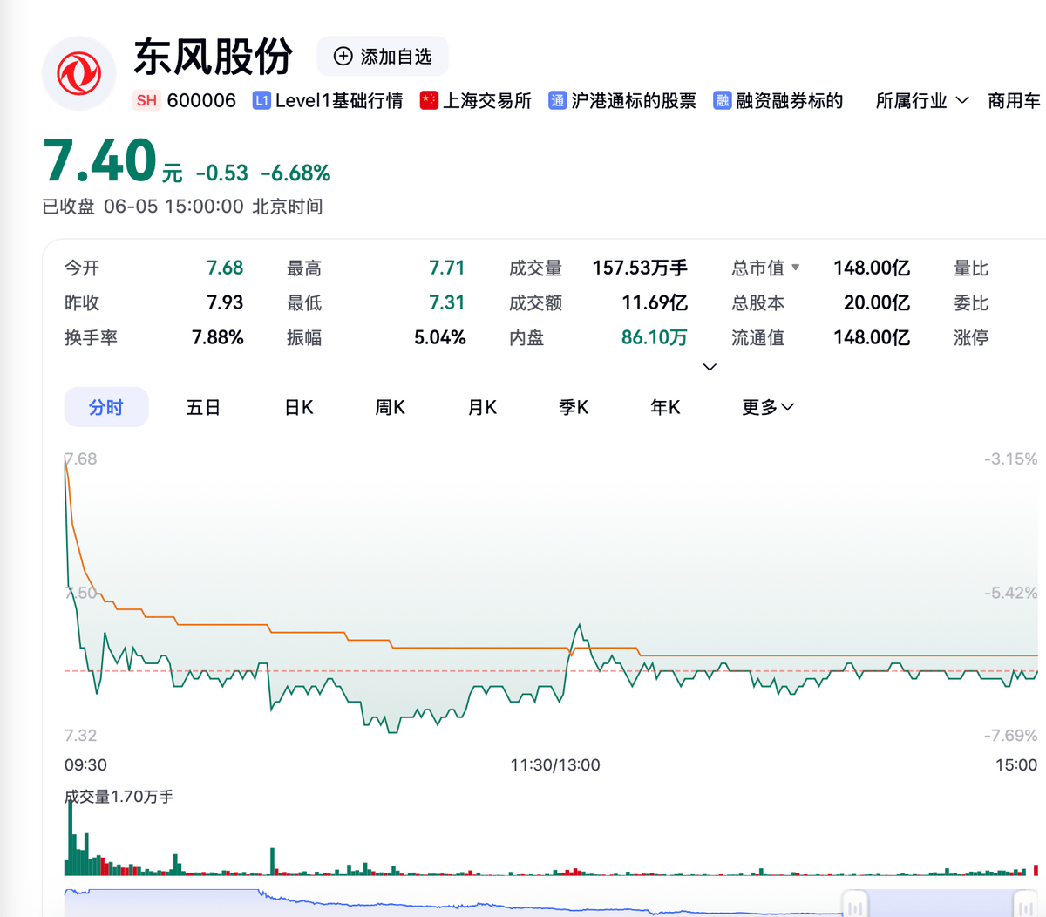Expand the 所属行业 dropdown
Screen dimensions: 1046x917
click(x=922, y=100)
